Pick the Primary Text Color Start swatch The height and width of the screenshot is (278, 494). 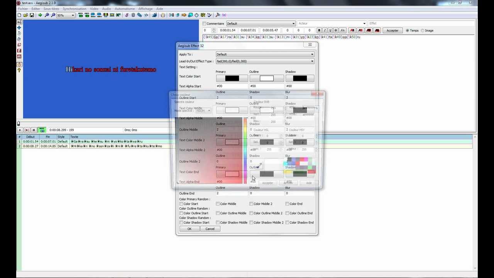pyautogui.click(x=232, y=79)
